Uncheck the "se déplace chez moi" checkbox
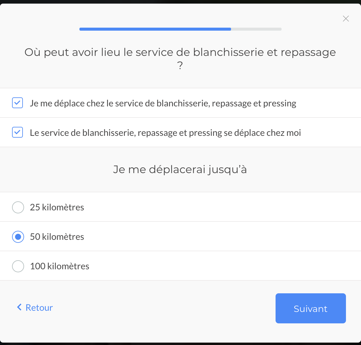 pyautogui.click(x=17, y=132)
